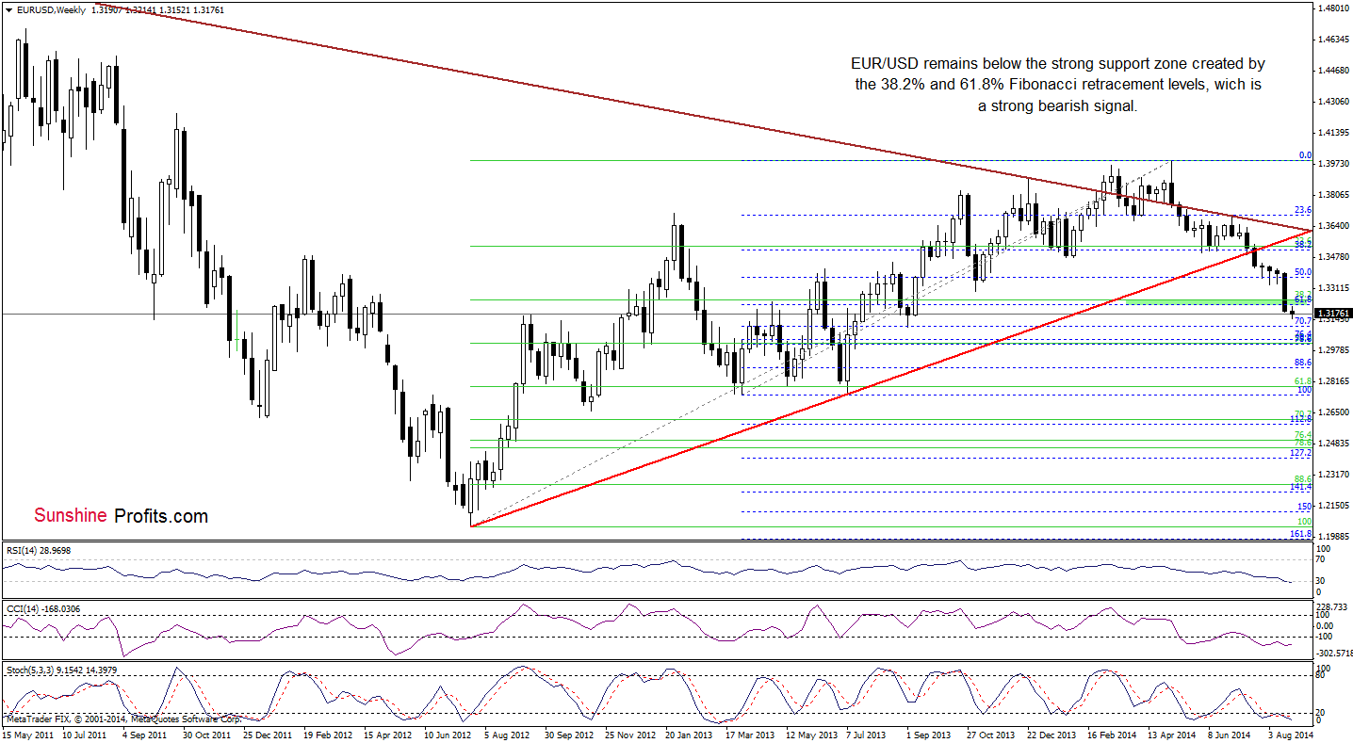
Task: Click price axis value 1.24835
Action: [x=1334, y=444]
